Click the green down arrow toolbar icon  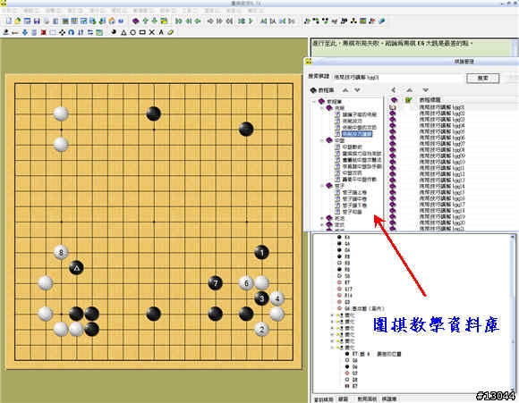click(154, 21)
